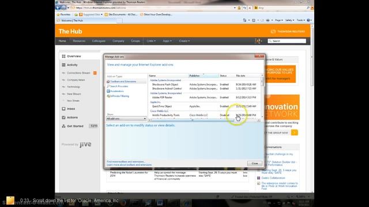Sort add-ons by the Publisher column
Image resolution: width=369 pixels, height=207 pixels.
pos(204,76)
